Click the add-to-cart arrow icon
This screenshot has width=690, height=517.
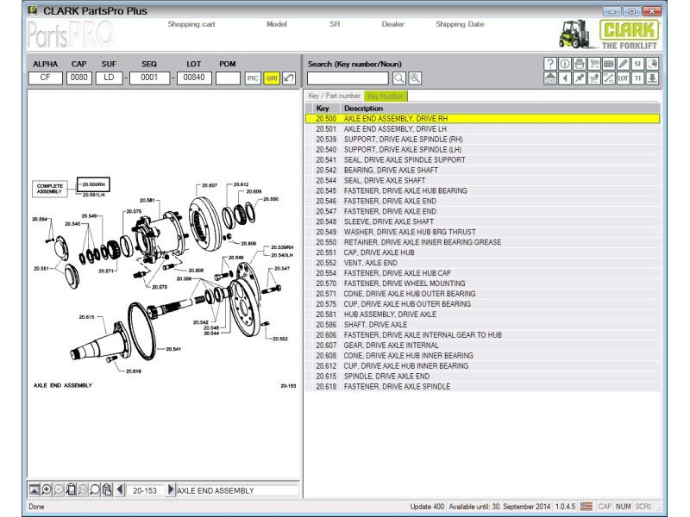(x=594, y=78)
